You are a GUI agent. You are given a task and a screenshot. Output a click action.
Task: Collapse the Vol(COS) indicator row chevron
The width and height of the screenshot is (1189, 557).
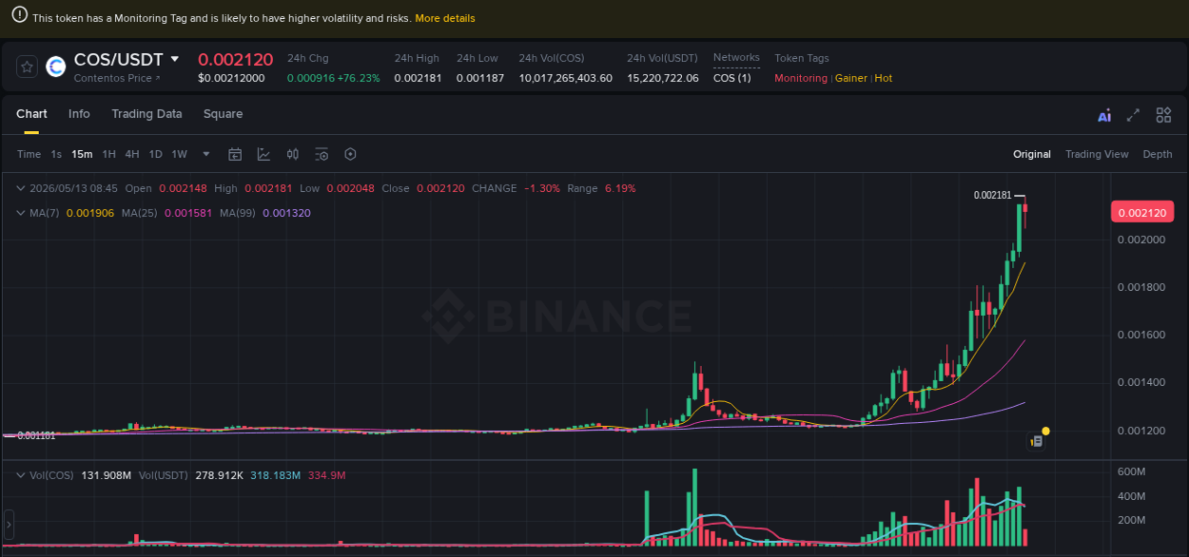21,474
